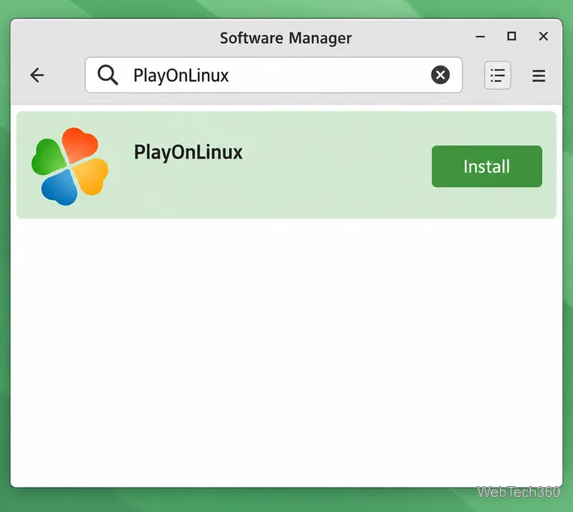The image size is (573, 512).
Task: Install PlayOnLinux
Action: (x=487, y=166)
